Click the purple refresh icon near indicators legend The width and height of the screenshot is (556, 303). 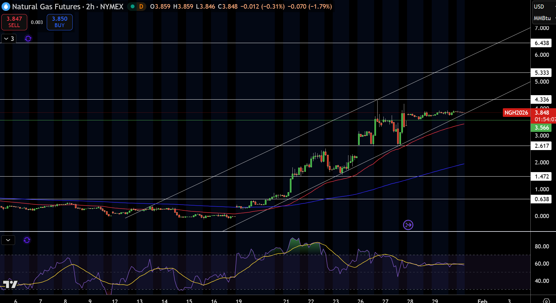[x=28, y=39]
